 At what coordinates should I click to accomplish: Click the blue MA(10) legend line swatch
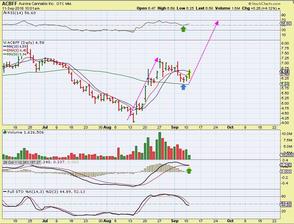pyautogui.click(x=5, y=47)
